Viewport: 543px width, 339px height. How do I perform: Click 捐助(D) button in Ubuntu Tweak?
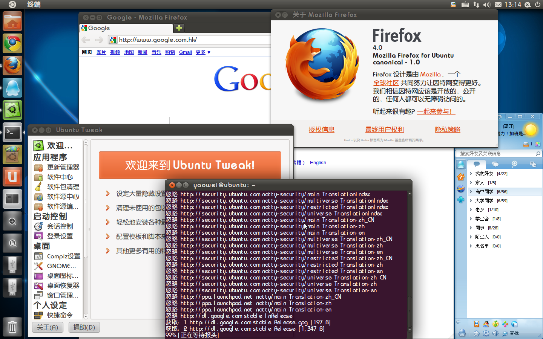84,327
